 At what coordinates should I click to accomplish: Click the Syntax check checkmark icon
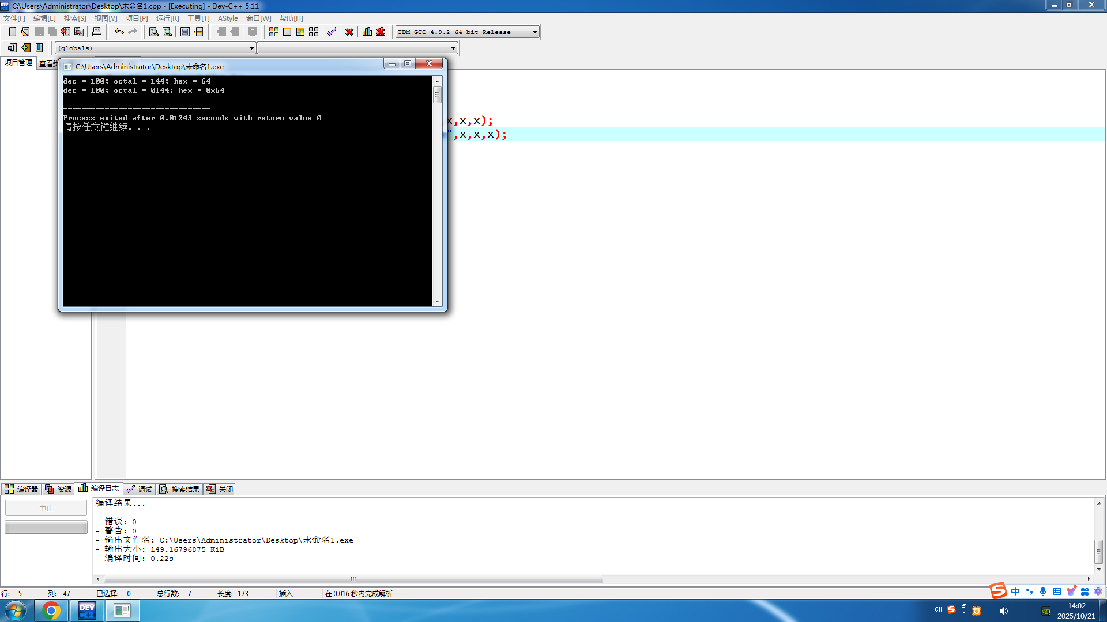pos(331,32)
